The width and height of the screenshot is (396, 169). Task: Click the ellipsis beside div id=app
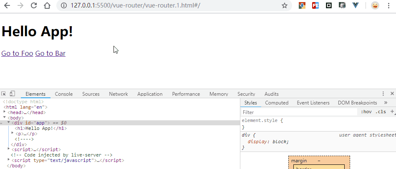click(1, 123)
